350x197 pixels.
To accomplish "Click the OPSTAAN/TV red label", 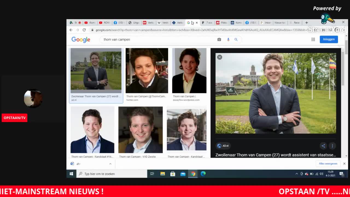I will 14,118.
